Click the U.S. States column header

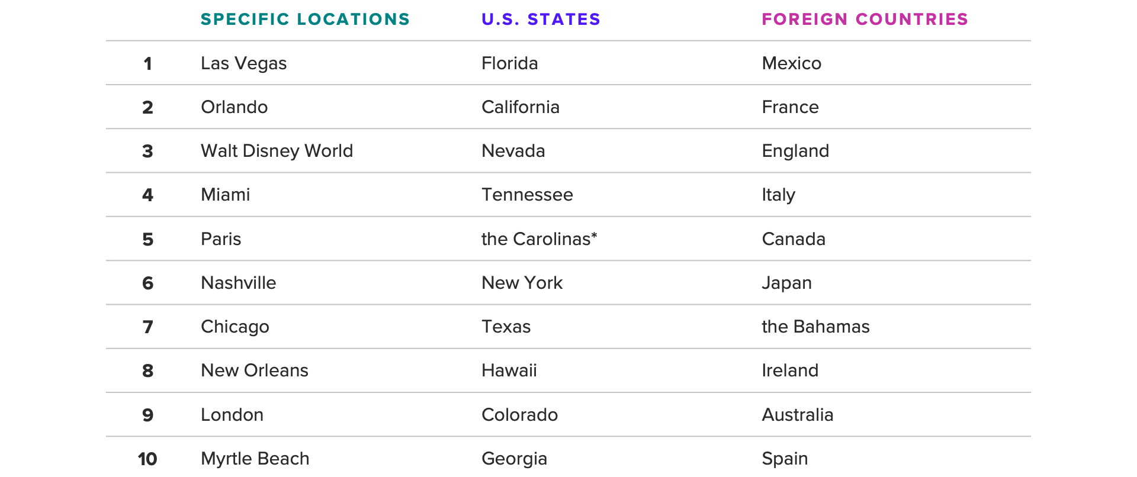click(541, 19)
